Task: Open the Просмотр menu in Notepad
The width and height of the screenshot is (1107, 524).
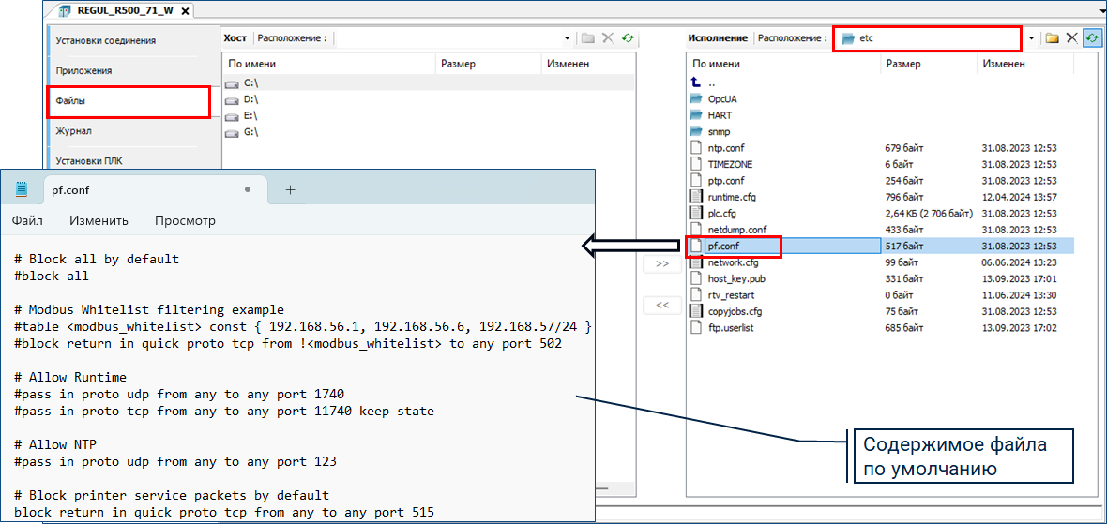Action: click(x=185, y=221)
